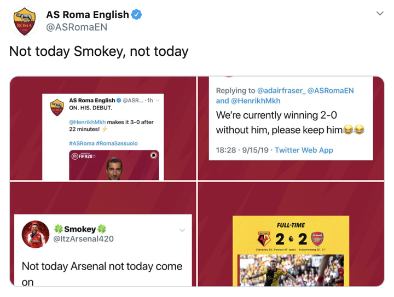Screen dimensions: 394x297
Task: Click the Watford crest in score graphic
Action: [x=265, y=239]
